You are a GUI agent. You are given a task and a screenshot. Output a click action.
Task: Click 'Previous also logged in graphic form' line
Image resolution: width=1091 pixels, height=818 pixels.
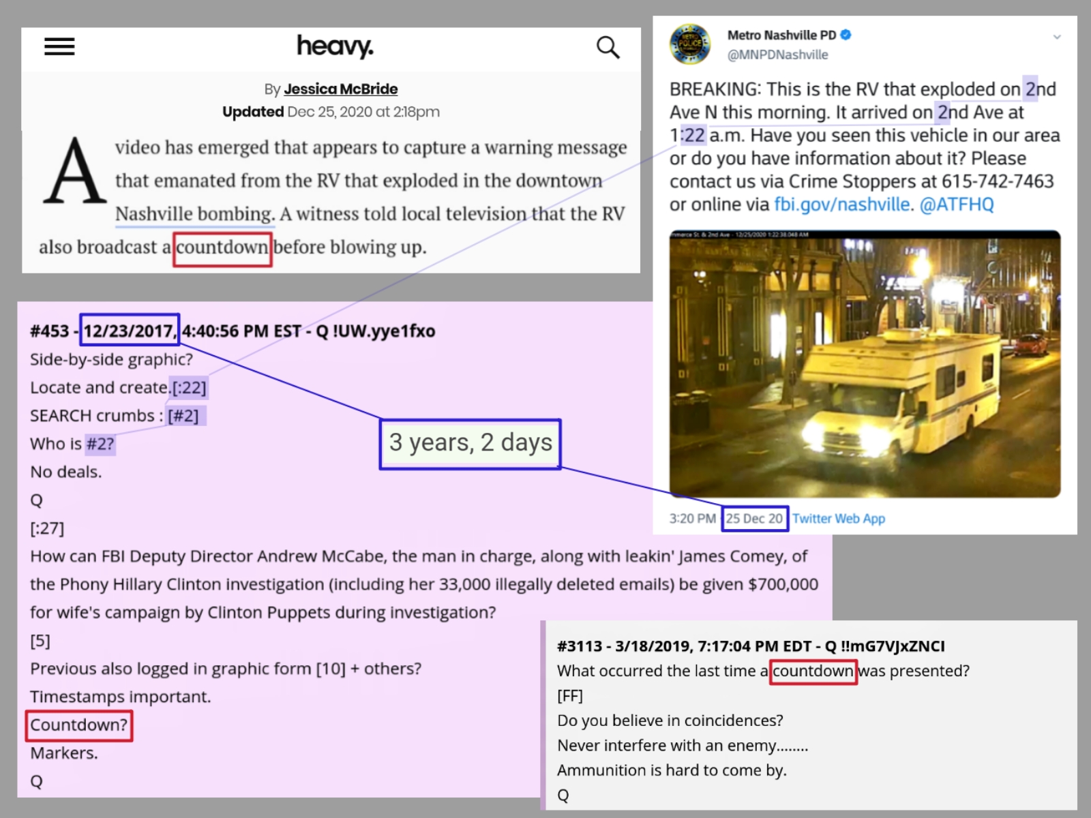pos(226,669)
